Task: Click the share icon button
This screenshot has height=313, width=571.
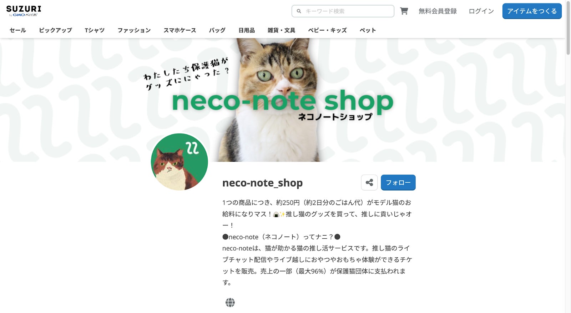Action: pyautogui.click(x=369, y=182)
